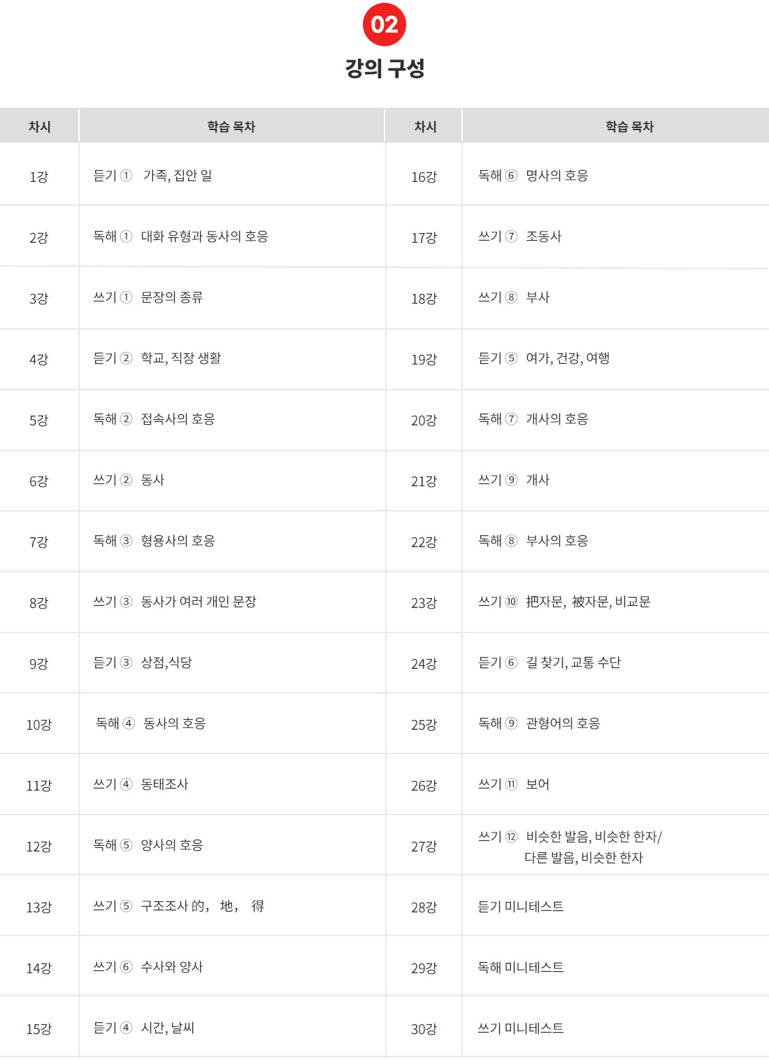Screen dimensions: 769x1060
Task: Click 듣기 ③ 상점,식당 entry
Action: [143, 663]
